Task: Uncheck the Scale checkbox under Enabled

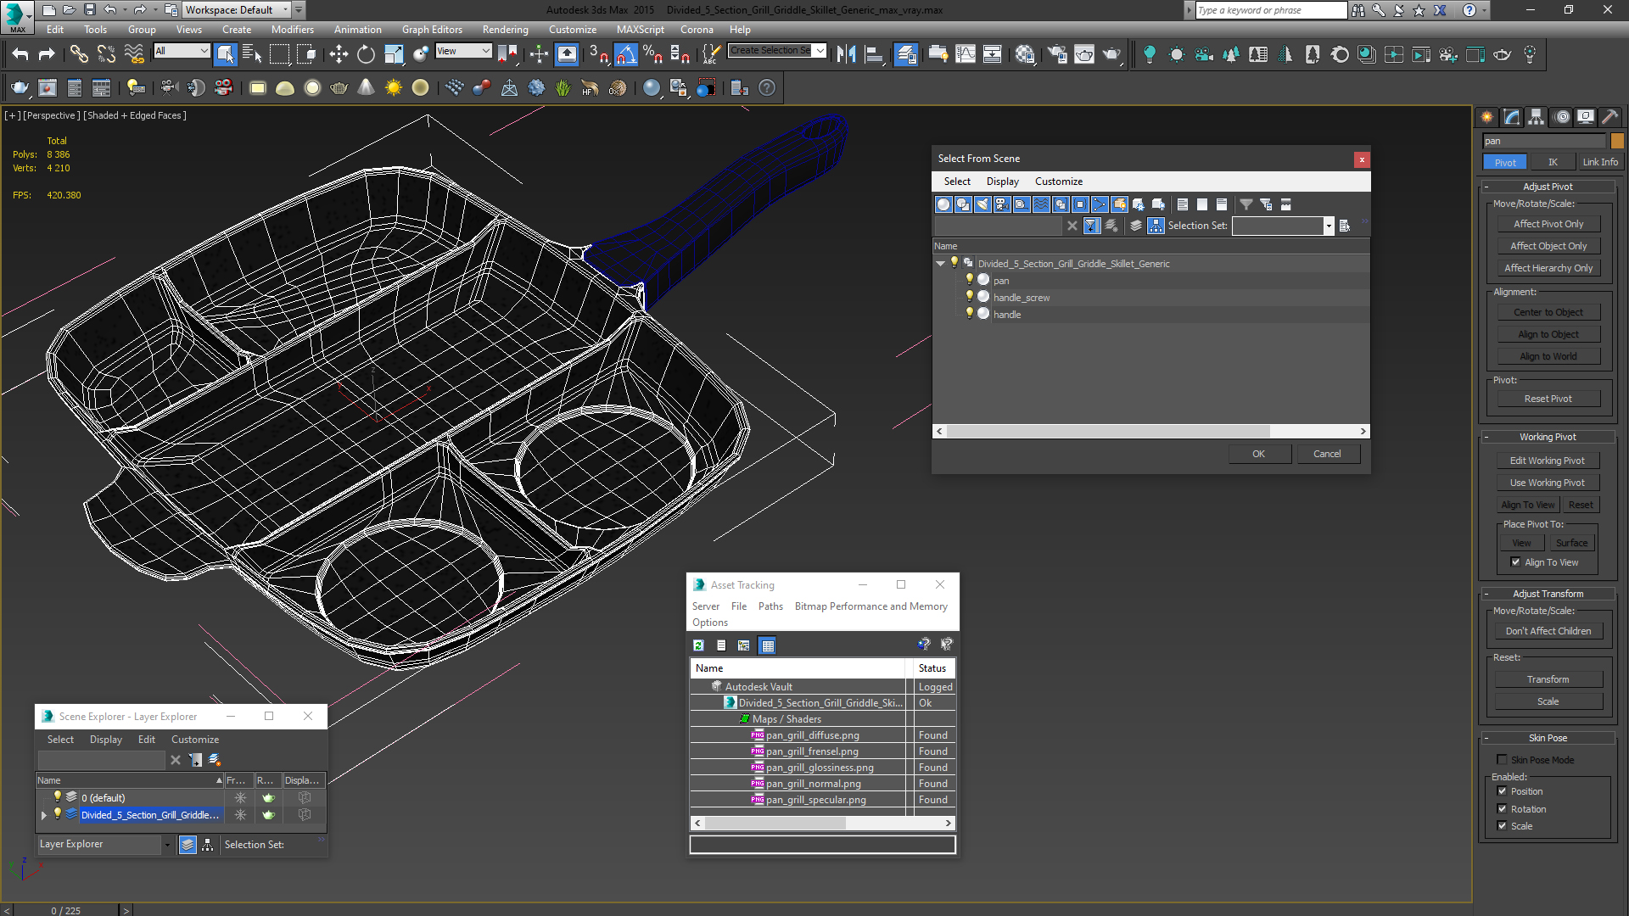Action: [1502, 825]
